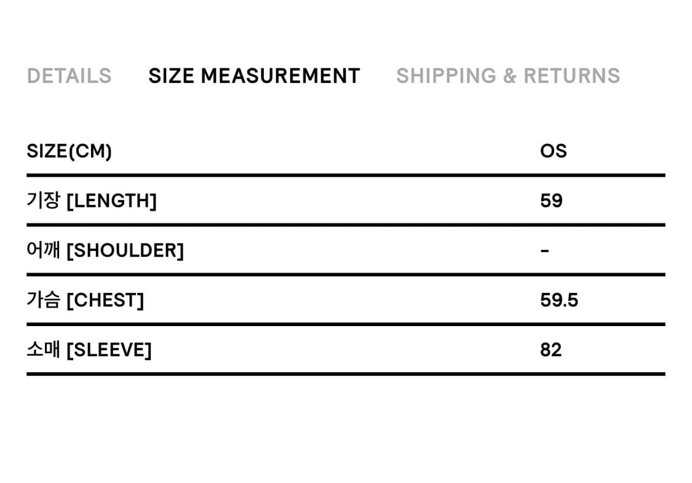The height and width of the screenshot is (483, 692).
Task: Click the OS size column header
Action: [x=553, y=151]
